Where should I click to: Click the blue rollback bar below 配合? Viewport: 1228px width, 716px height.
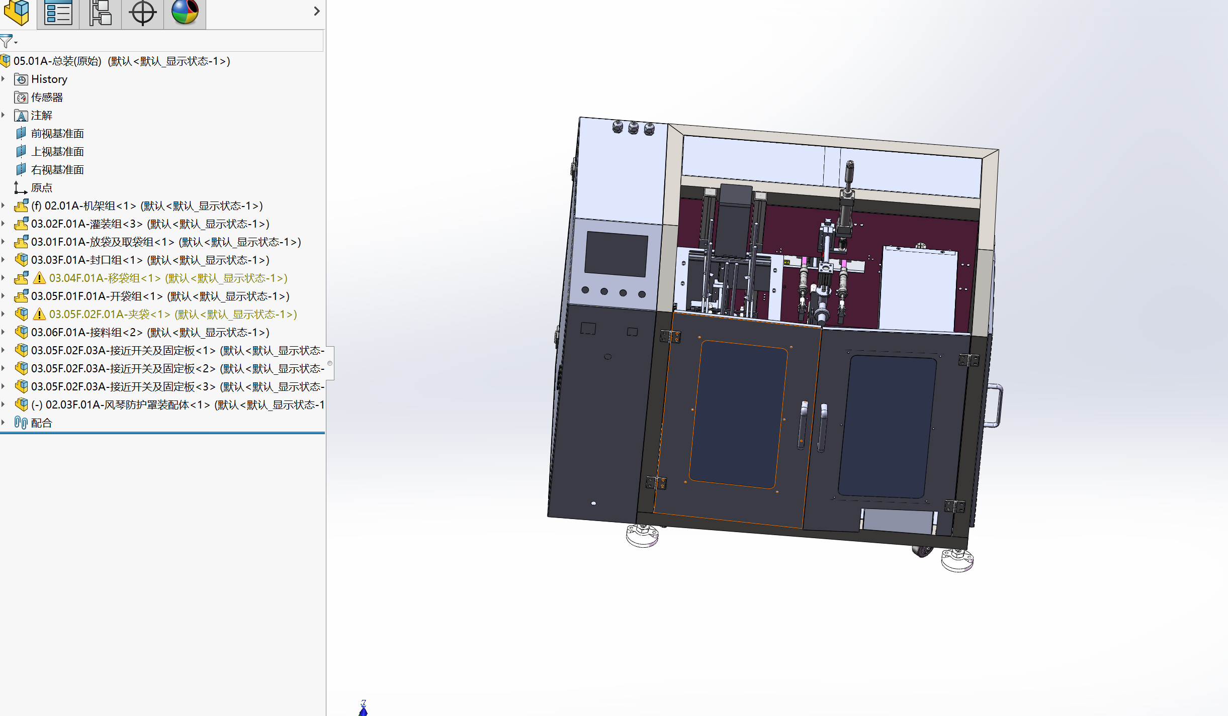[162, 433]
